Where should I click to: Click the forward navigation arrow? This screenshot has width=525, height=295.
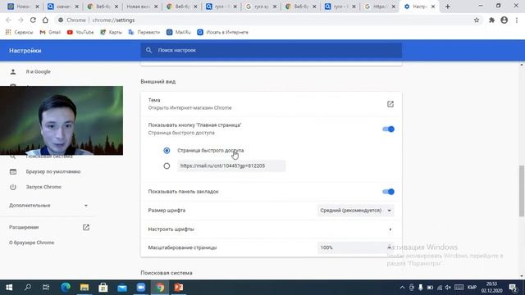21,20
